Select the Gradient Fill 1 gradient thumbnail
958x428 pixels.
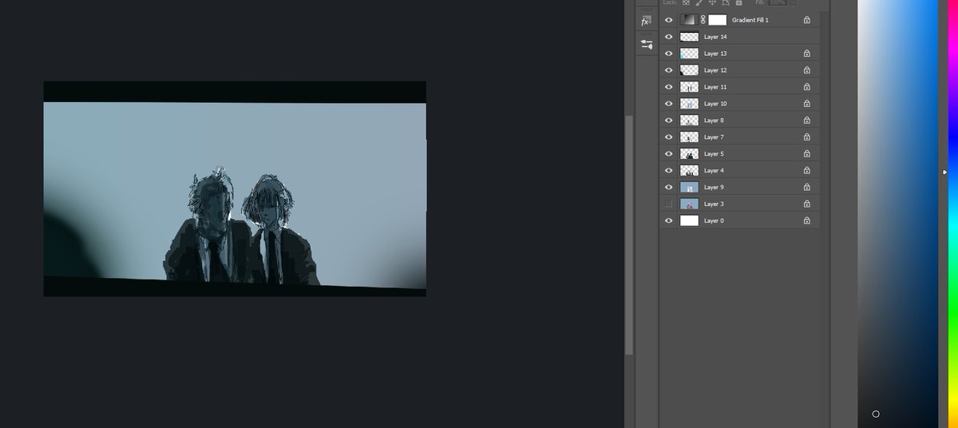pos(689,20)
